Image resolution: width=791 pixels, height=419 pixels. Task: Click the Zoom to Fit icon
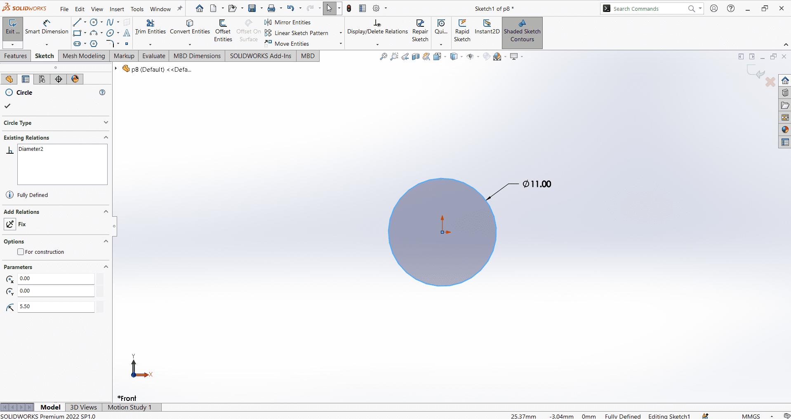coord(384,56)
